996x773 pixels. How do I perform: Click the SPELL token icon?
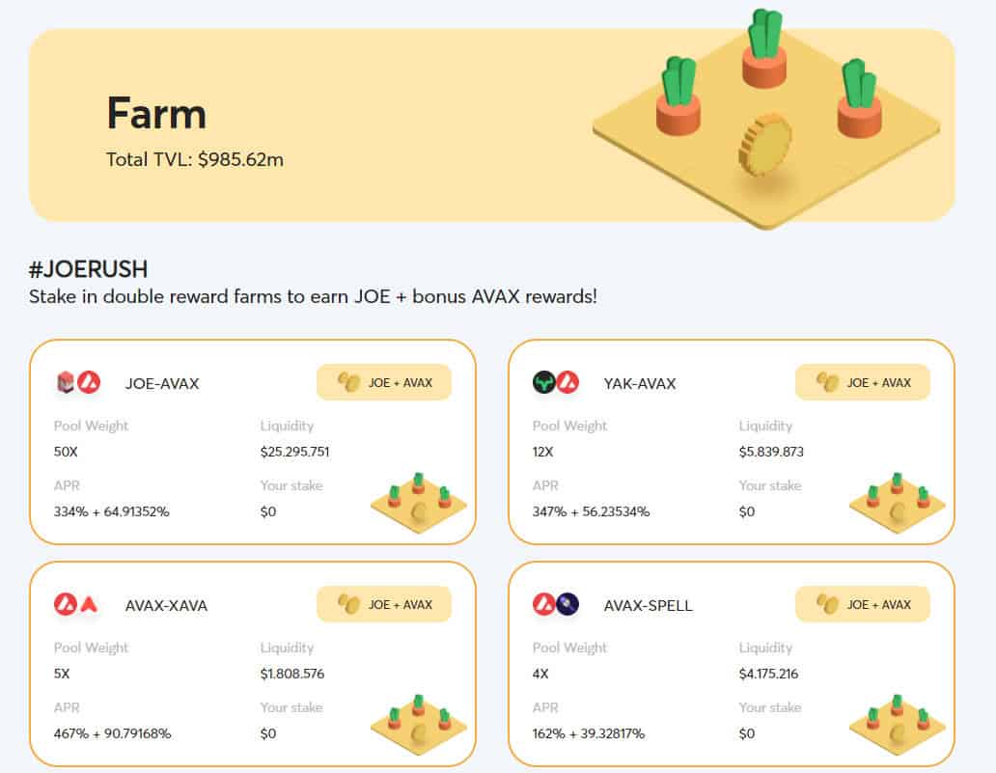pos(569,605)
